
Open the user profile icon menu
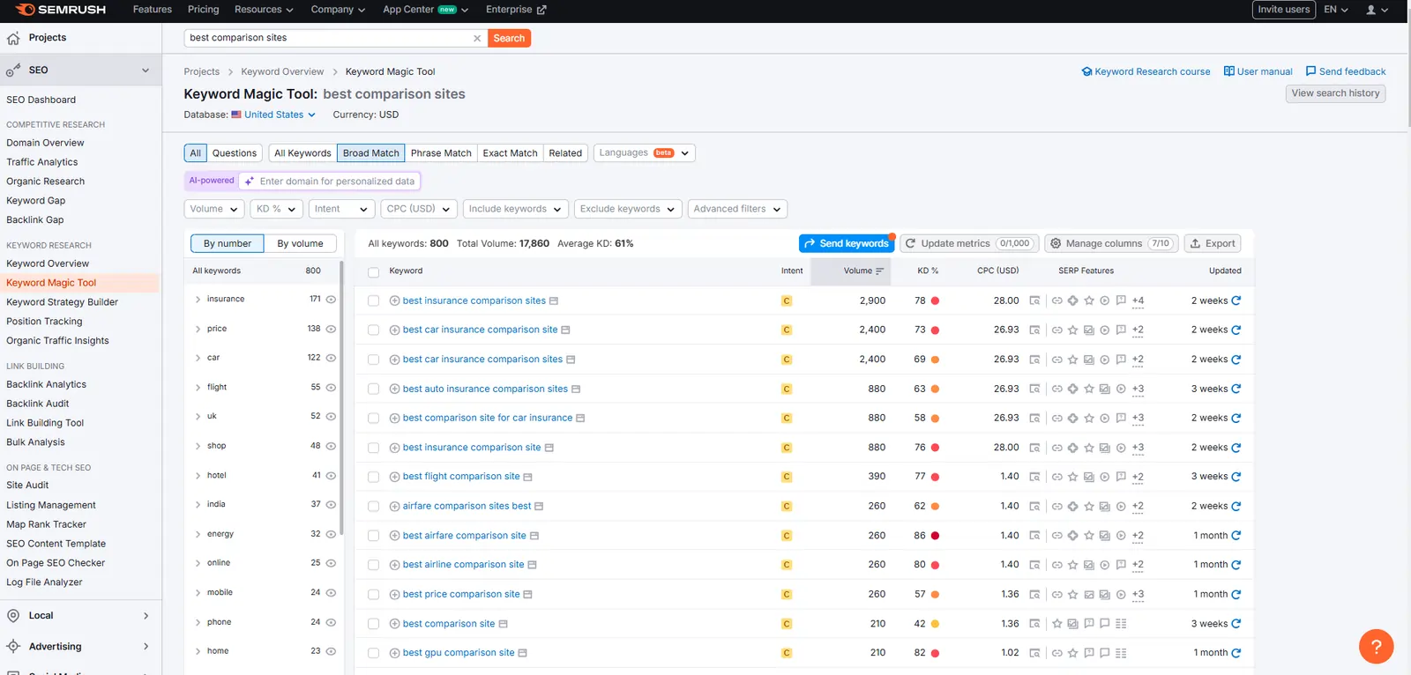click(1377, 10)
